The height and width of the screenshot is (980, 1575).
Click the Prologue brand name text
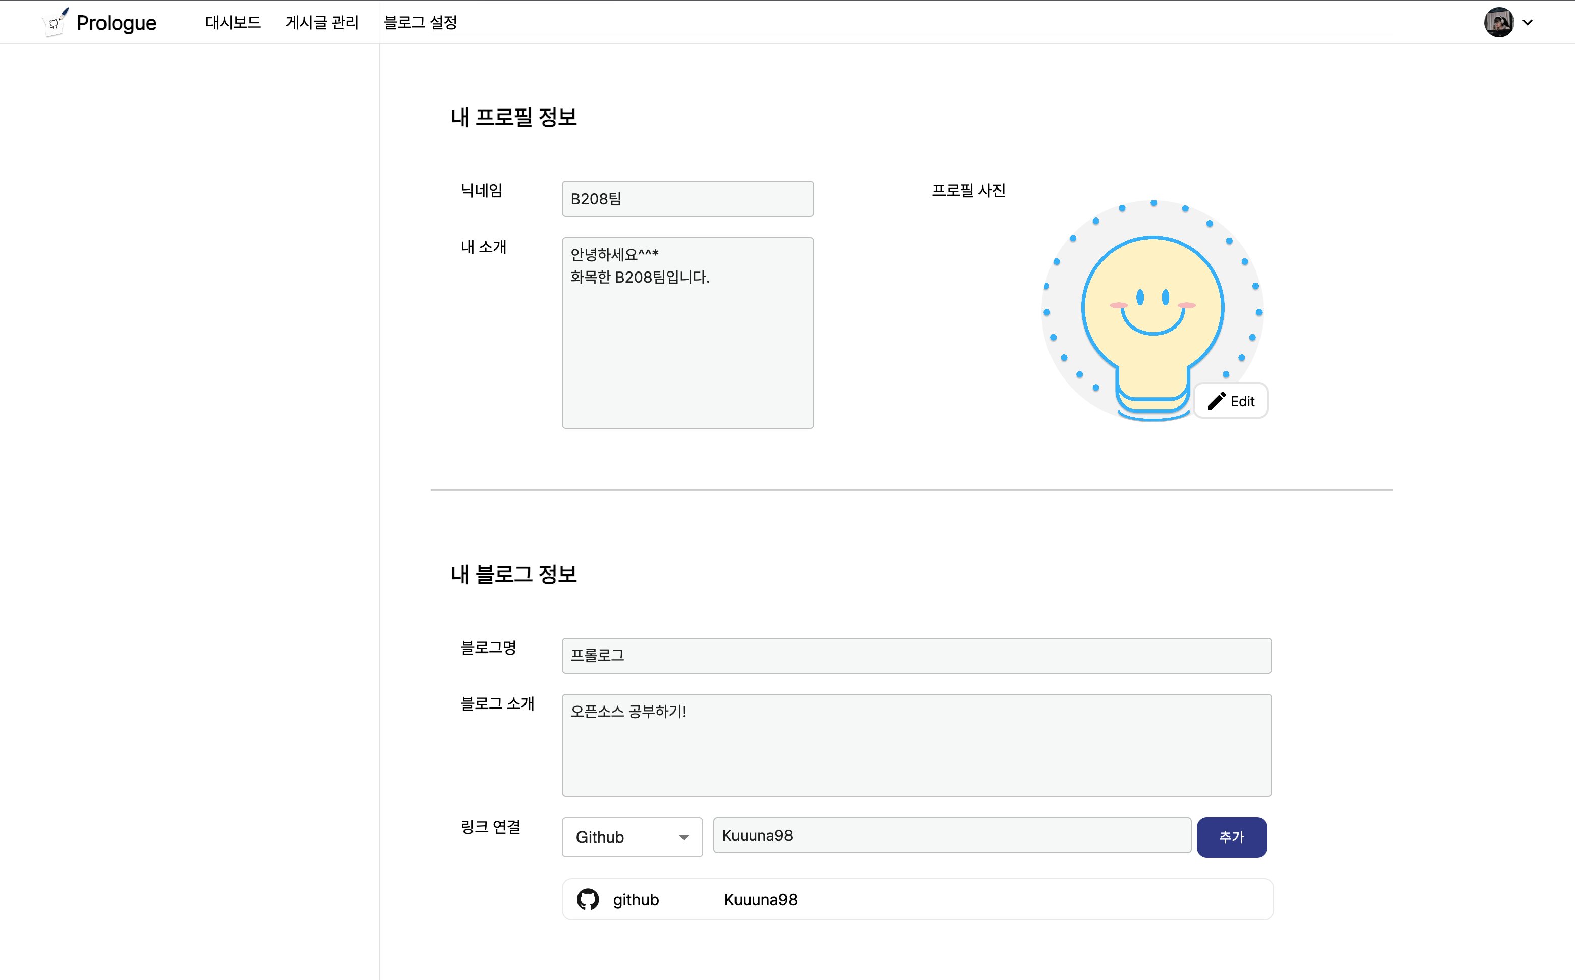click(117, 23)
